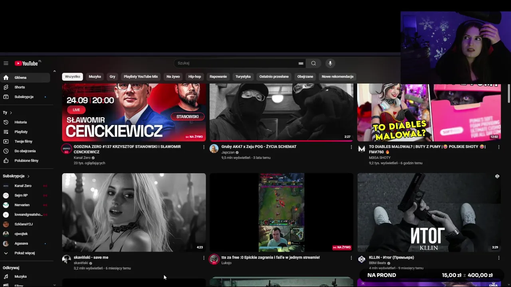
Task: Click Japczan channel avatar
Action: click(214, 149)
